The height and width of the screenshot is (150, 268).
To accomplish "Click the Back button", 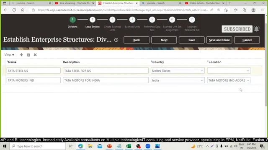I will coord(137,40).
